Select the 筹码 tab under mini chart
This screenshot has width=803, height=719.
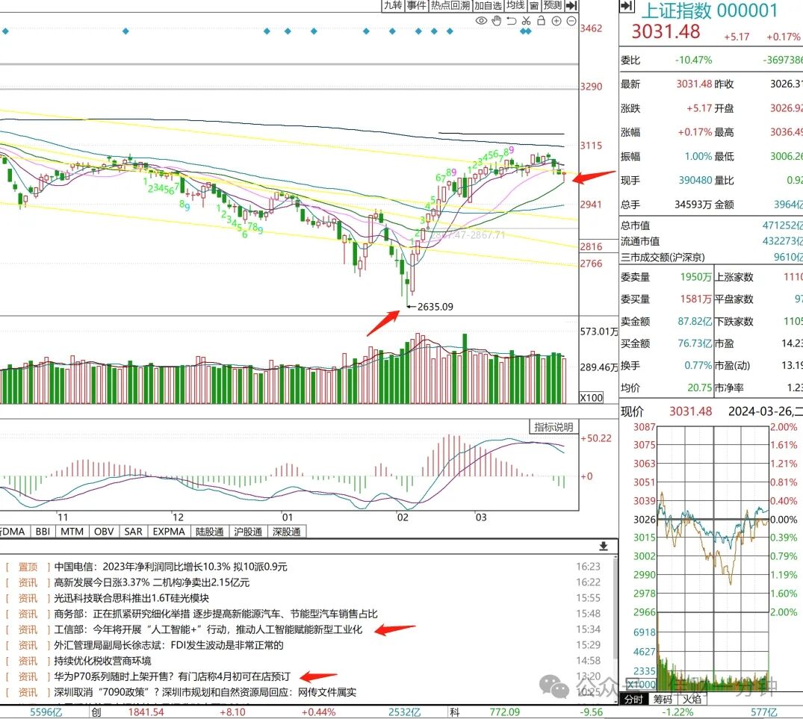point(663,699)
